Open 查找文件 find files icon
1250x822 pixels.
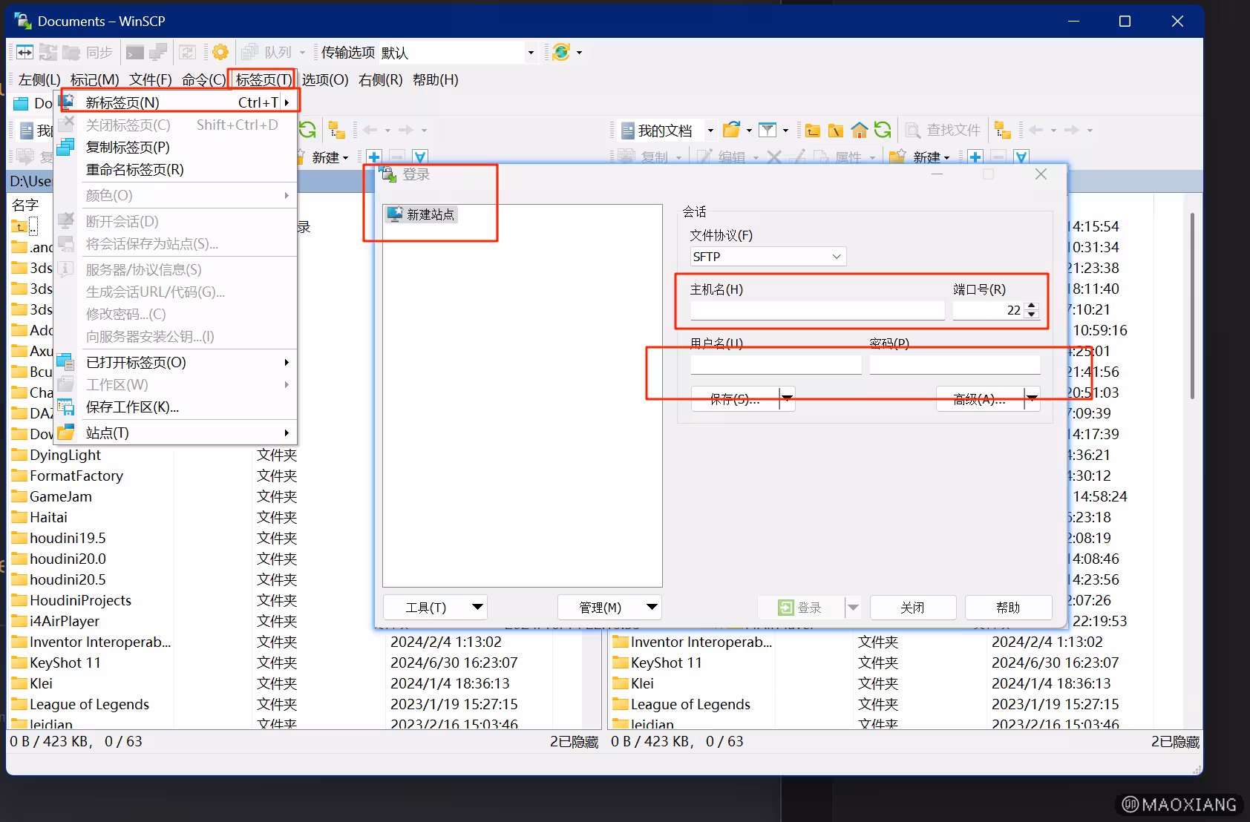(914, 130)
